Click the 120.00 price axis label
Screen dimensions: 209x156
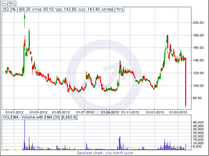(x=198, y=73)
